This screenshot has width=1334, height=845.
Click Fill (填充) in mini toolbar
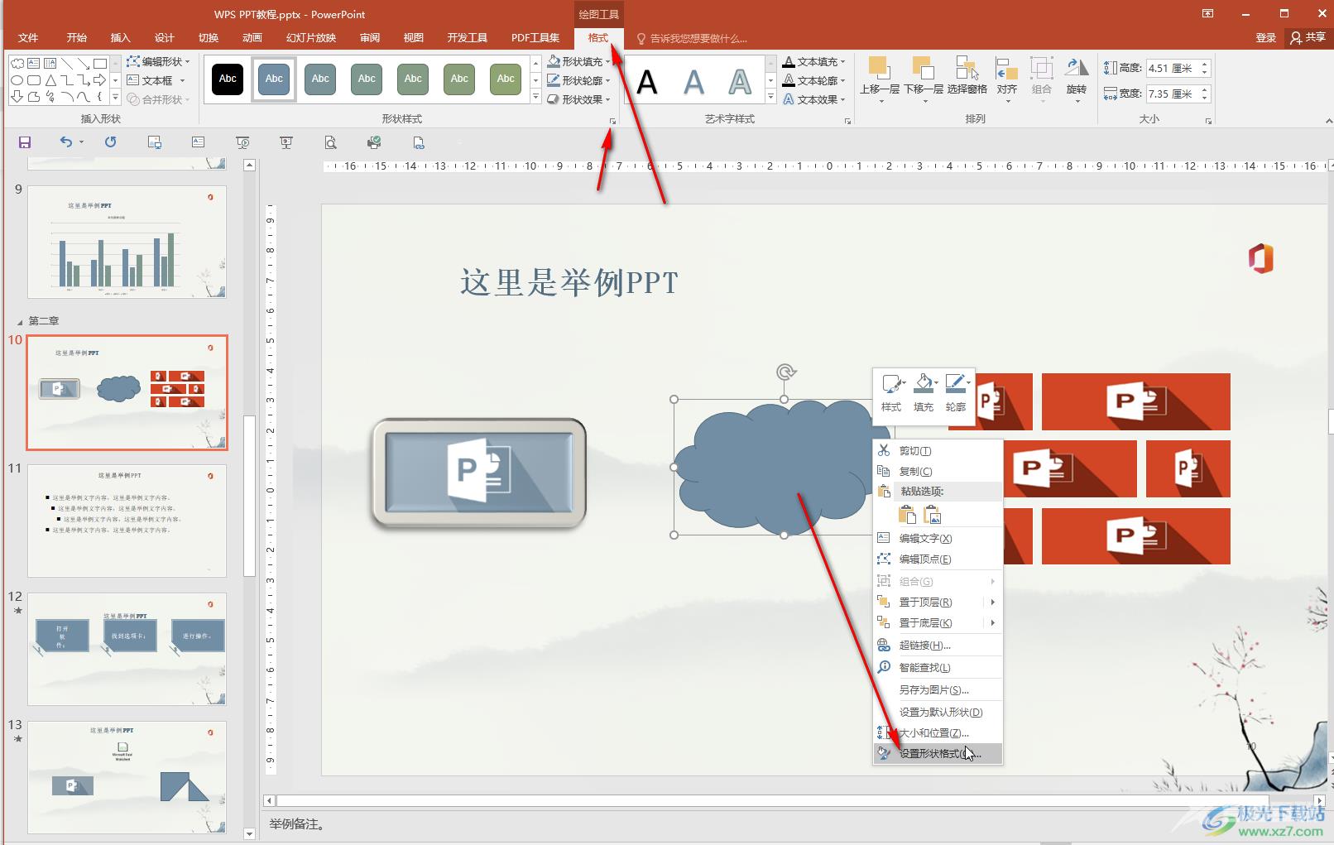(924, 392)
